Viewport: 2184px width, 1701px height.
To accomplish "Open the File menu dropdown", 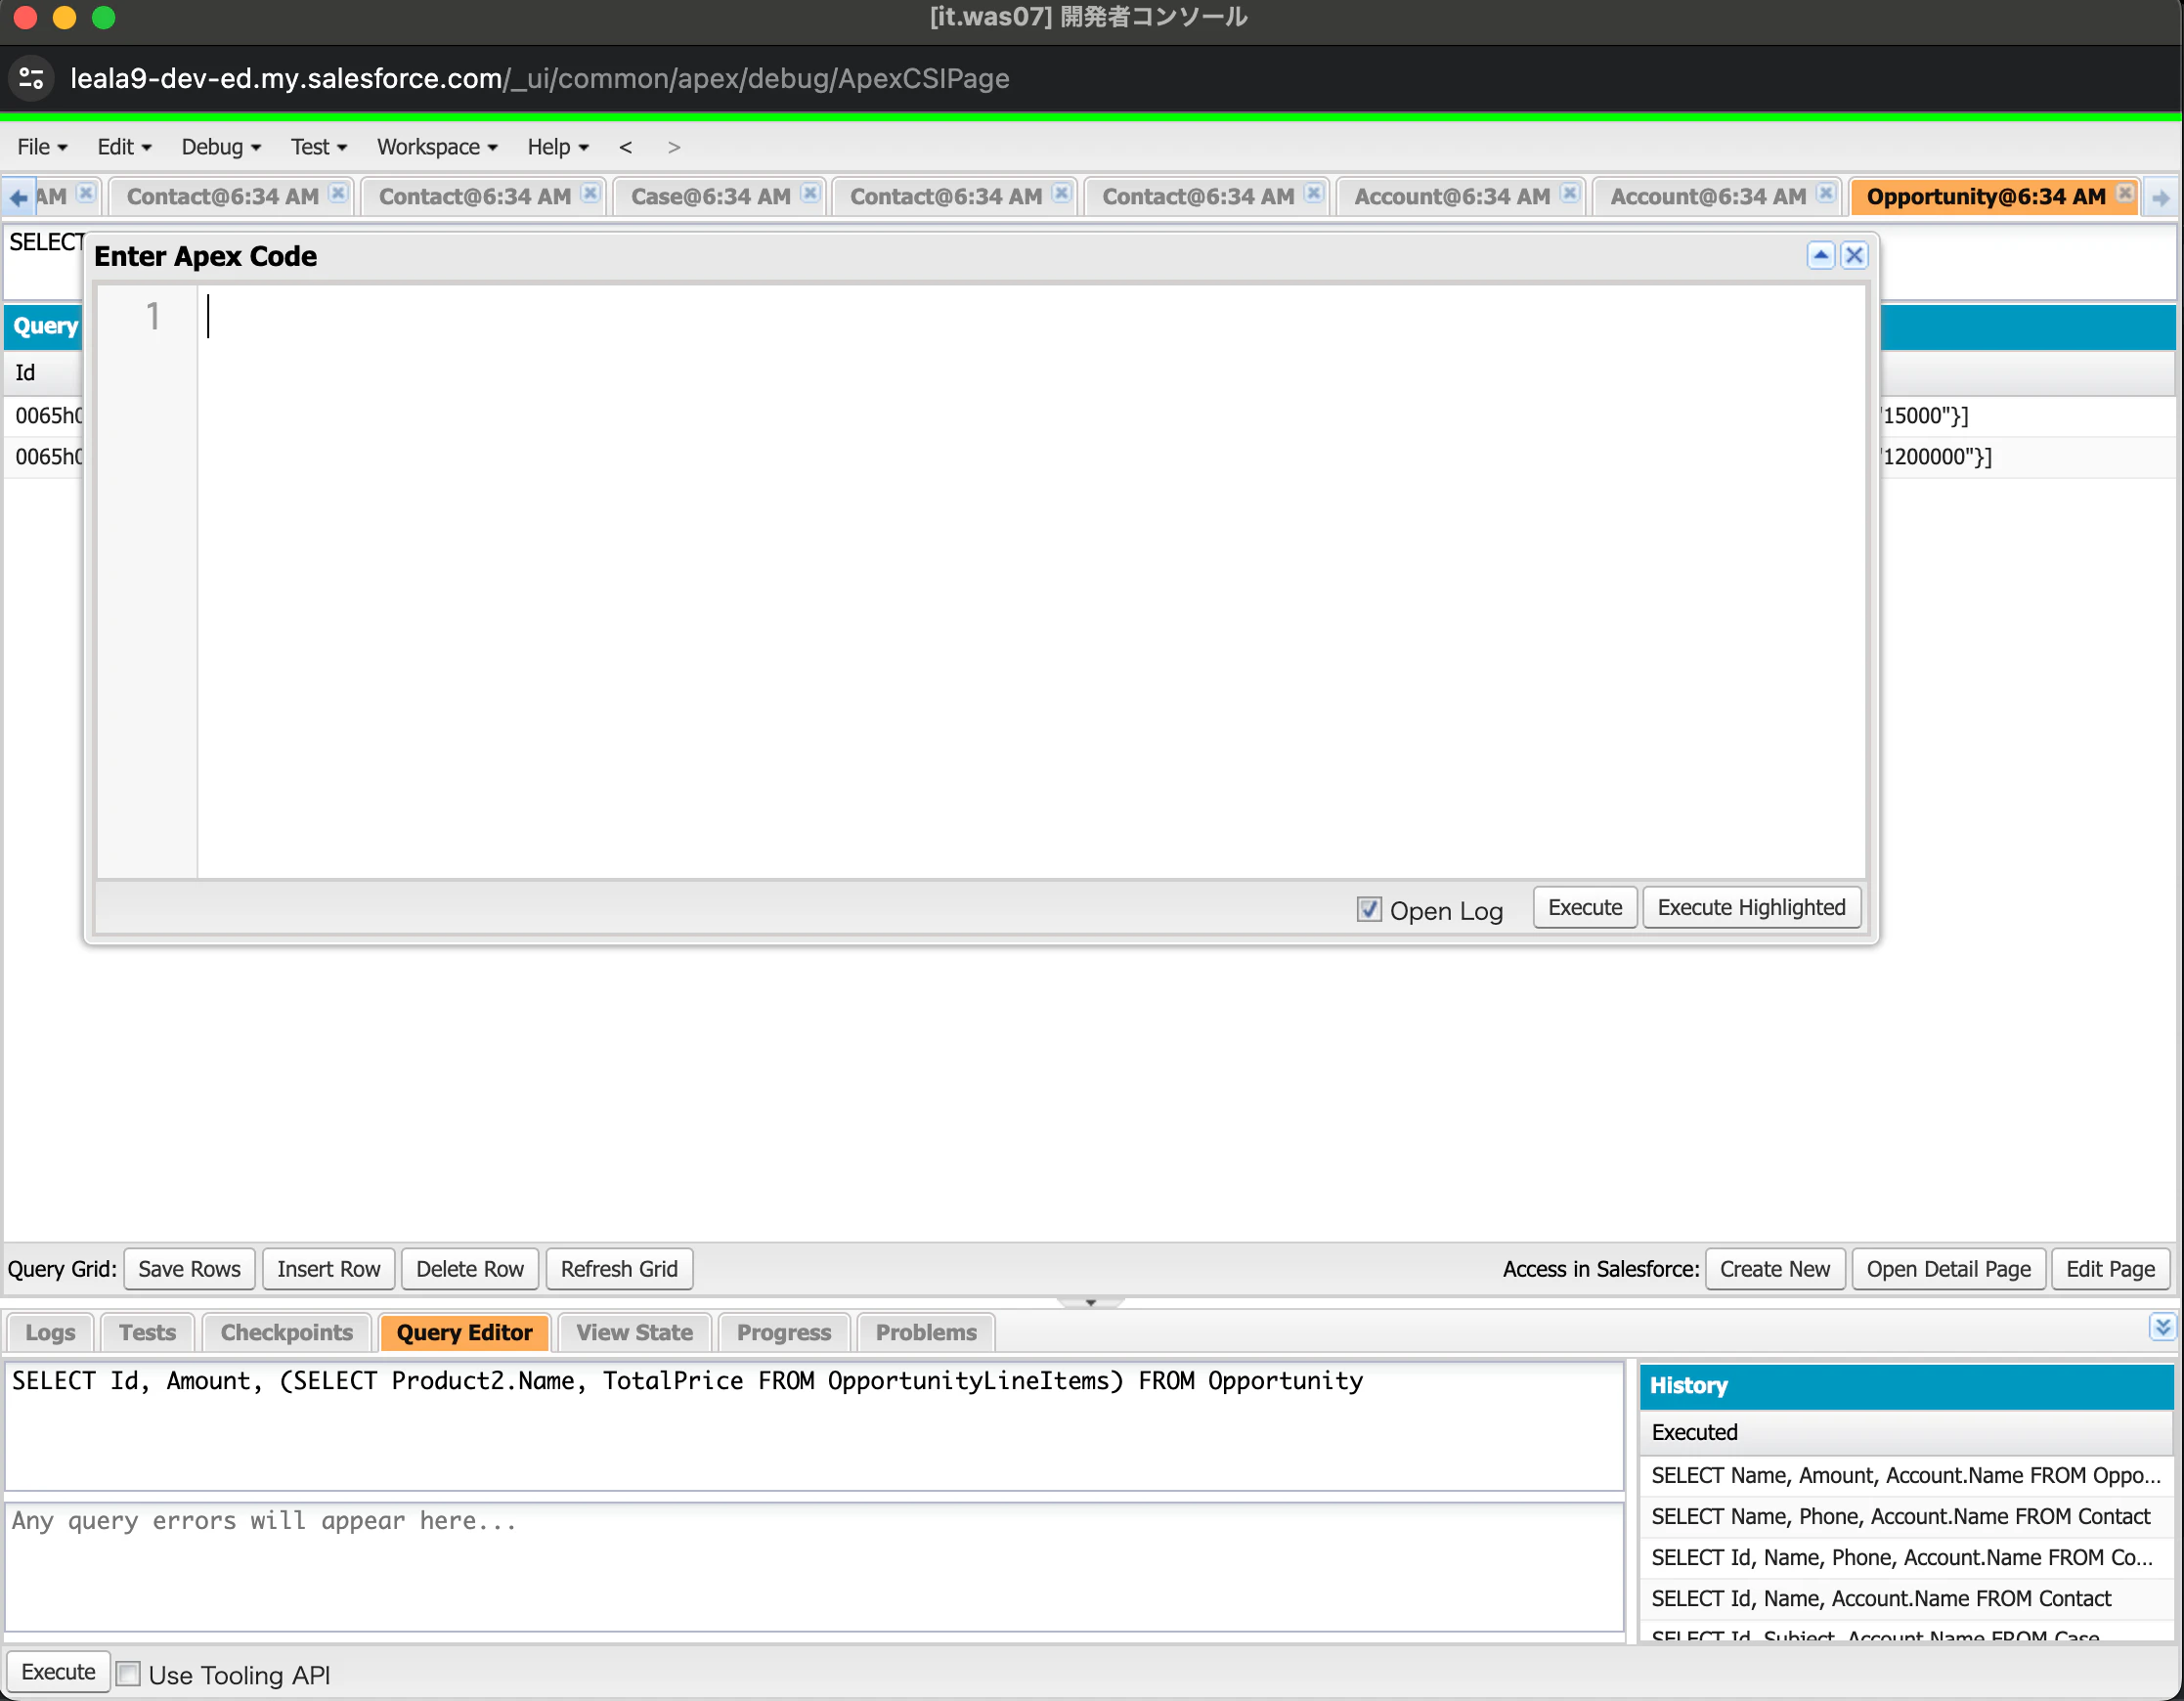I will pos(42,147).
